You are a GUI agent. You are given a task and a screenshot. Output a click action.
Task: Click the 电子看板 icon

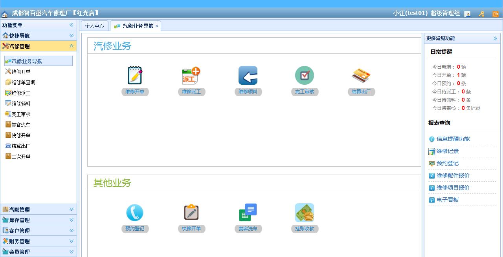[x=431, y=200]
